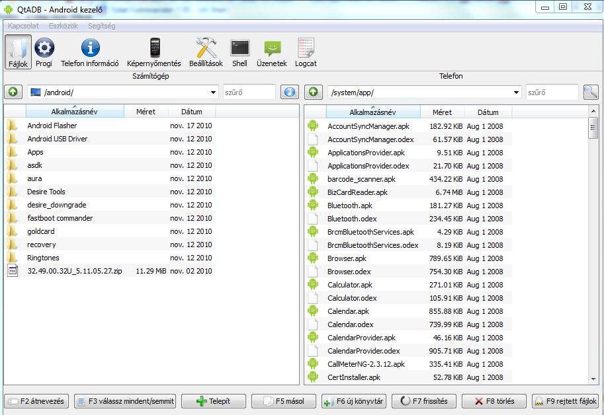
Task: Select ApplicationsProvider.apk in phone list
Action: tap(408, 152)
